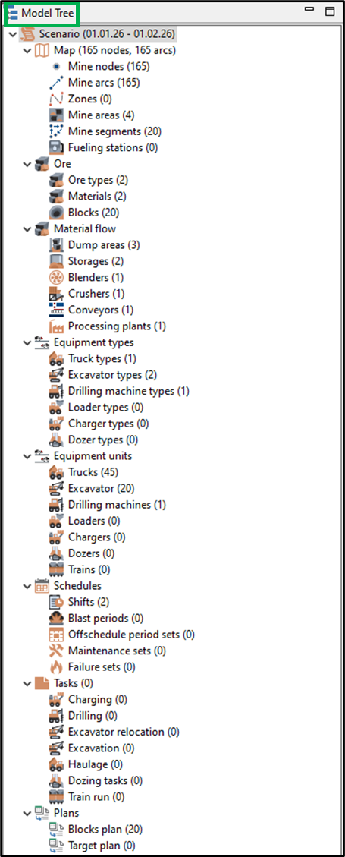The height and width of the screenshot is (857, 345).
Task: Select Scenario (01.01.26 - 01.02.26)
Action: click(107, 34)
